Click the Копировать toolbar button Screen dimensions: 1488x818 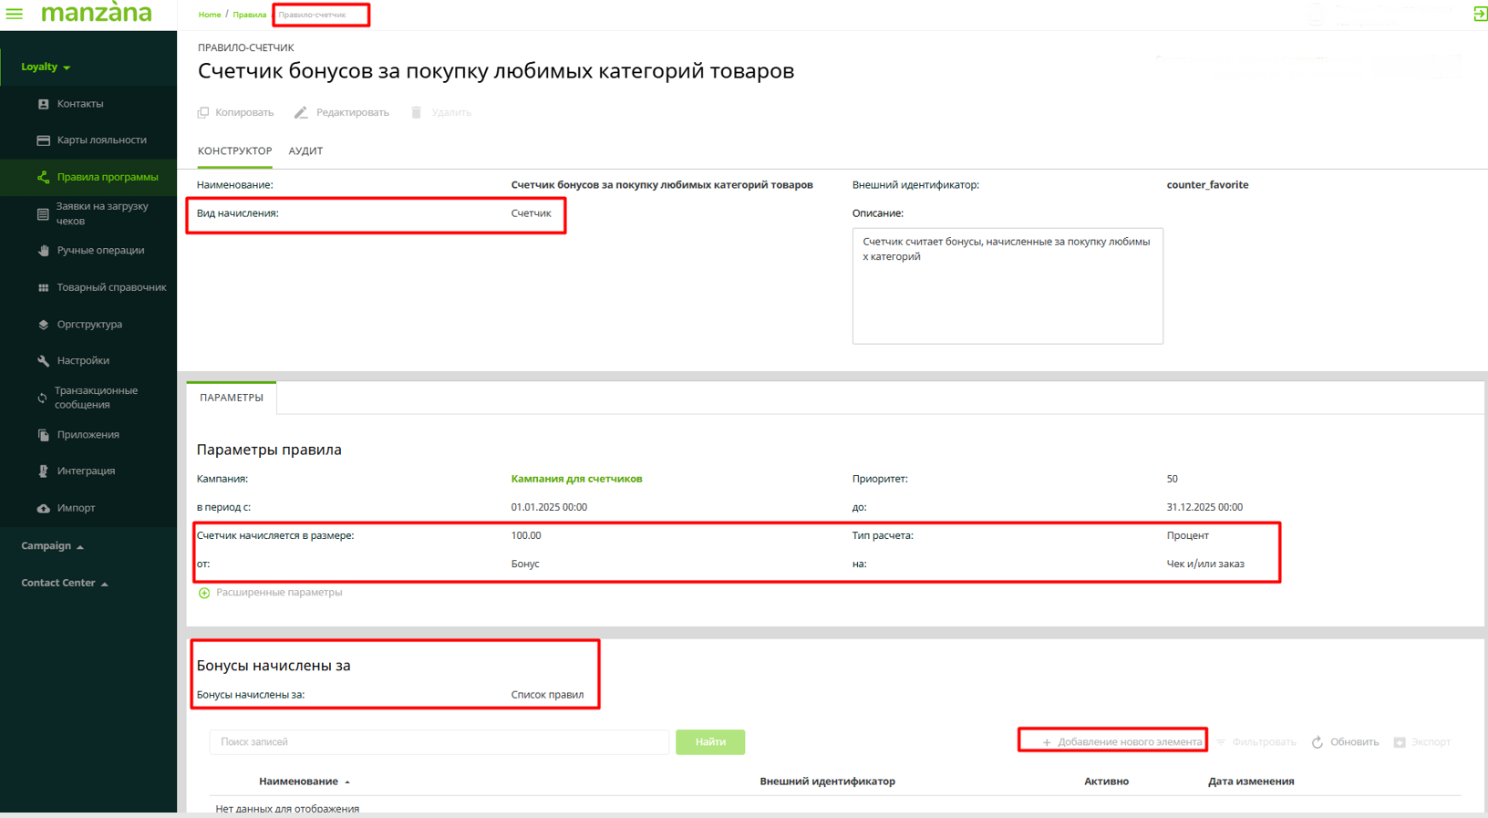click(x=236, y=113)
